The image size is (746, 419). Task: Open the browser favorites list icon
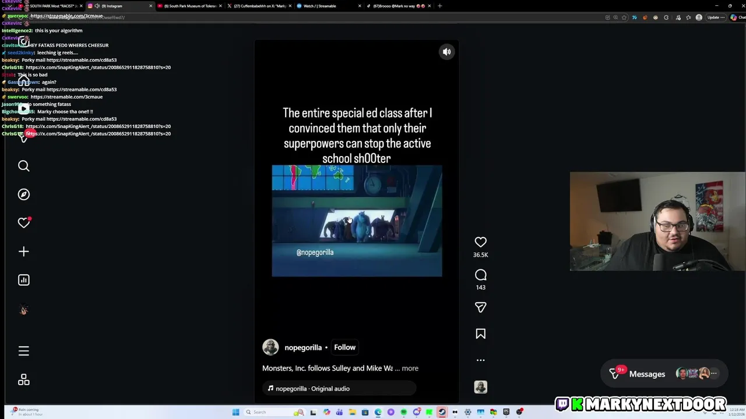(688, 17)
